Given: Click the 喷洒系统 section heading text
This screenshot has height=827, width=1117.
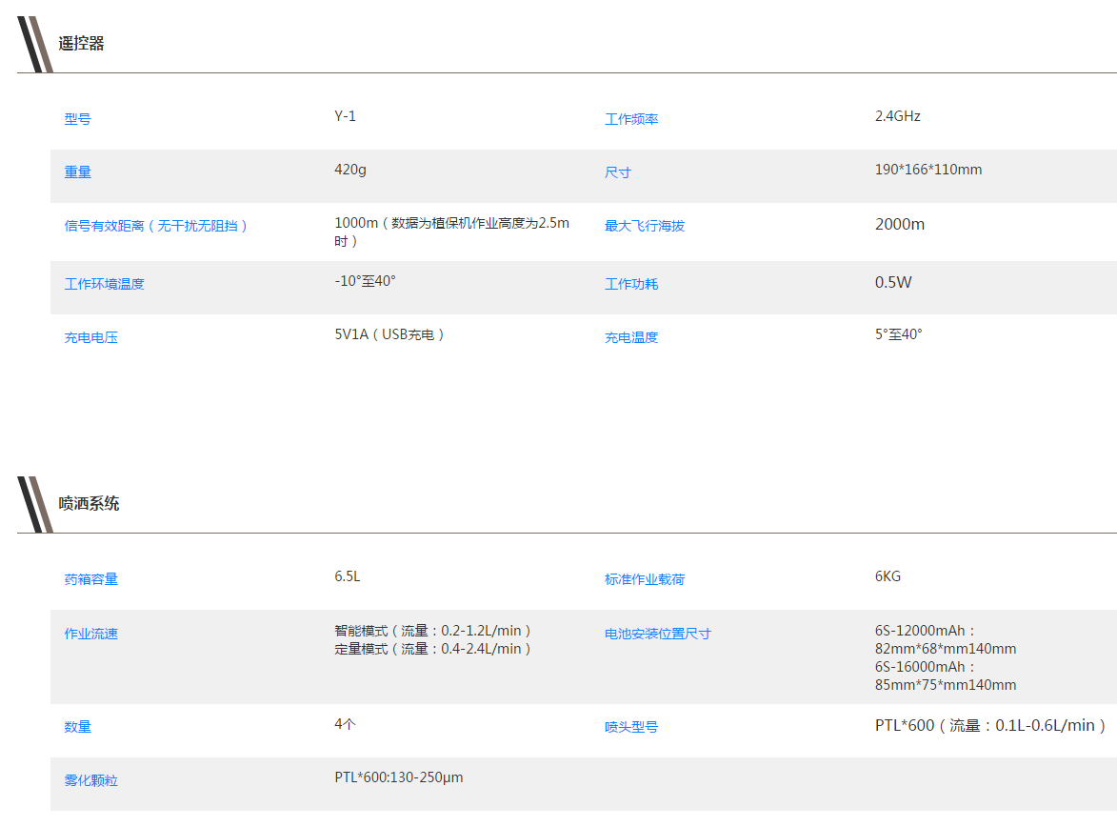Looking at the screenshot, I should [x=90, y=504].
